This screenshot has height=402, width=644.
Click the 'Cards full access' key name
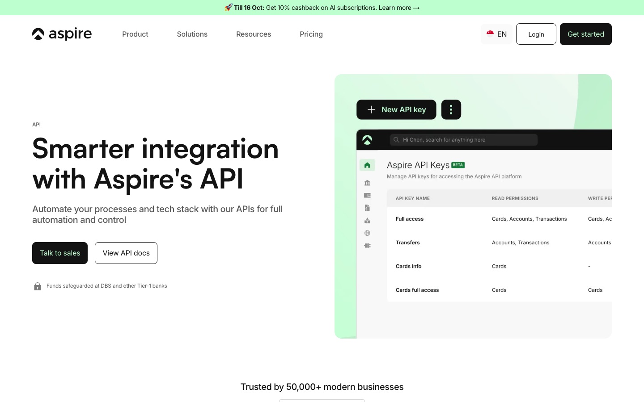pos(417,290)
